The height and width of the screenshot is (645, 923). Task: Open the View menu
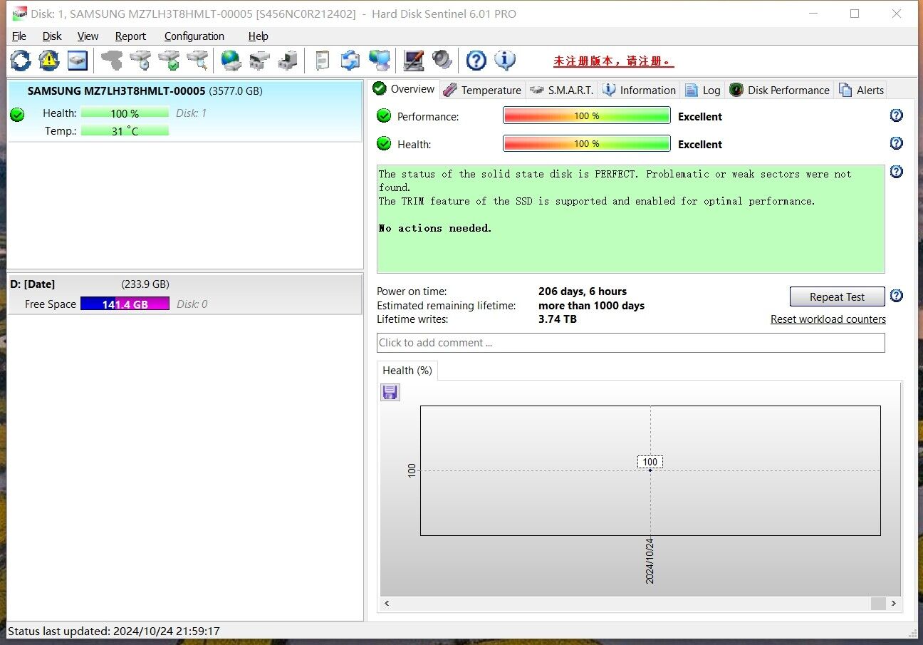click(x=88, y=36)
